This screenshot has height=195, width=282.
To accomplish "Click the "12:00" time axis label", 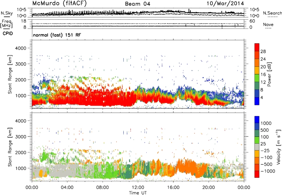I will [138, 188].
